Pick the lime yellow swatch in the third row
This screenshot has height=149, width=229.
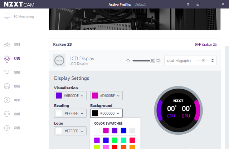pyautogui.click(x=97, y=147)
